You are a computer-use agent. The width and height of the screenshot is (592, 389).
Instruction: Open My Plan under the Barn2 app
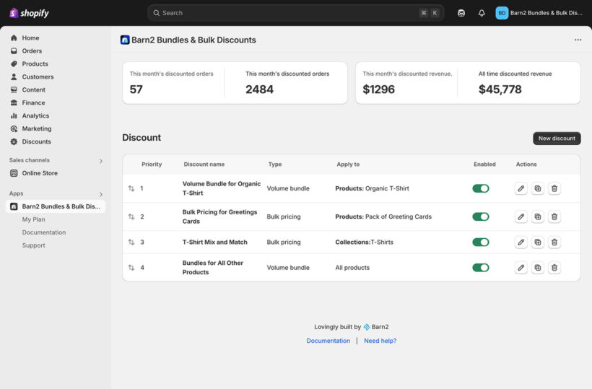pyautogui.click(x=33, y=219)
